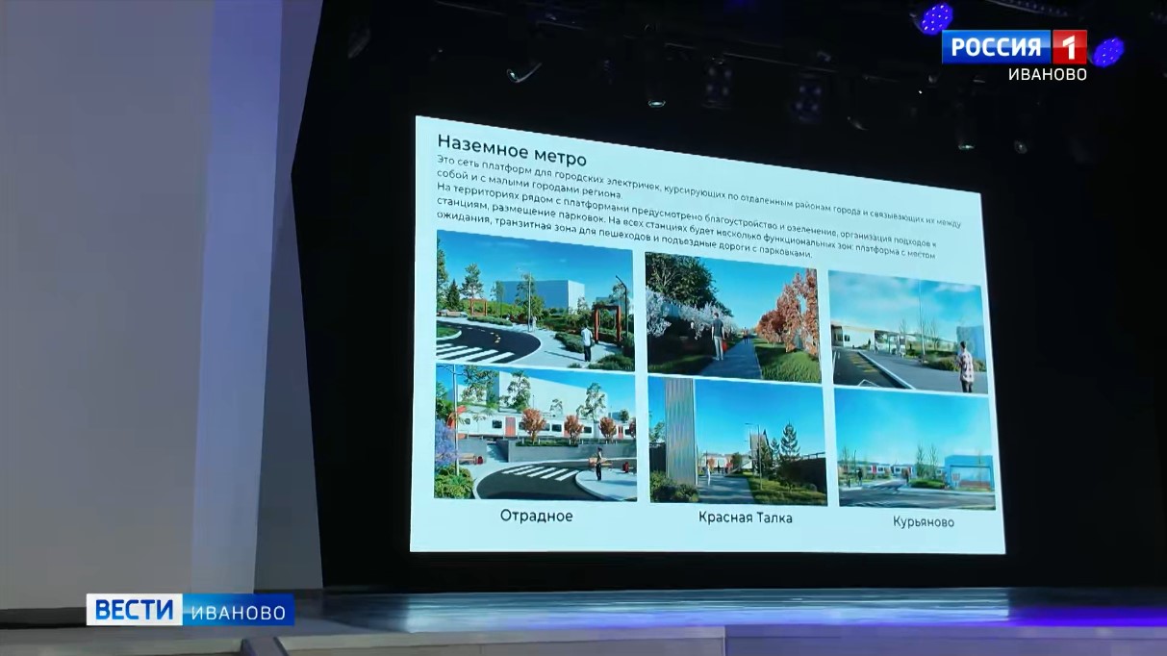This screenshot has height=656, width=1167.
Task: Open the top Красная Талка walkway image
Action: click(731, 315)
